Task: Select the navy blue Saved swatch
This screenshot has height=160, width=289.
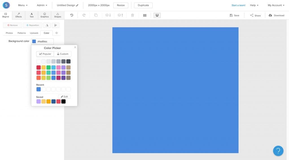Action: tap(53, 101)
